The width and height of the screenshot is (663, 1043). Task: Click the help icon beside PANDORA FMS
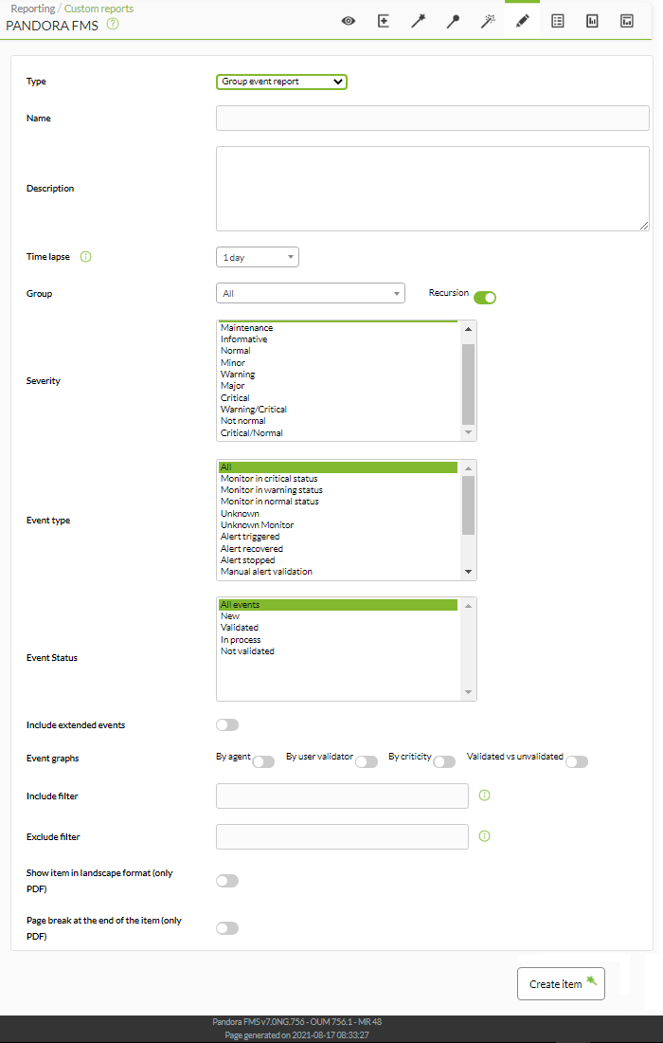113,24
